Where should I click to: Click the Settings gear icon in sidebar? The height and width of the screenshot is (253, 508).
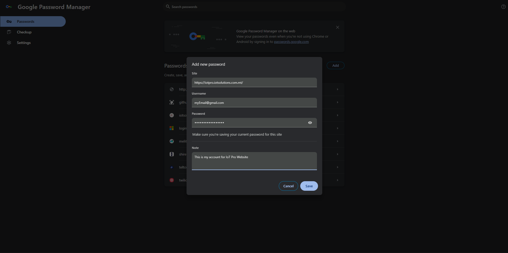[9, 43]
